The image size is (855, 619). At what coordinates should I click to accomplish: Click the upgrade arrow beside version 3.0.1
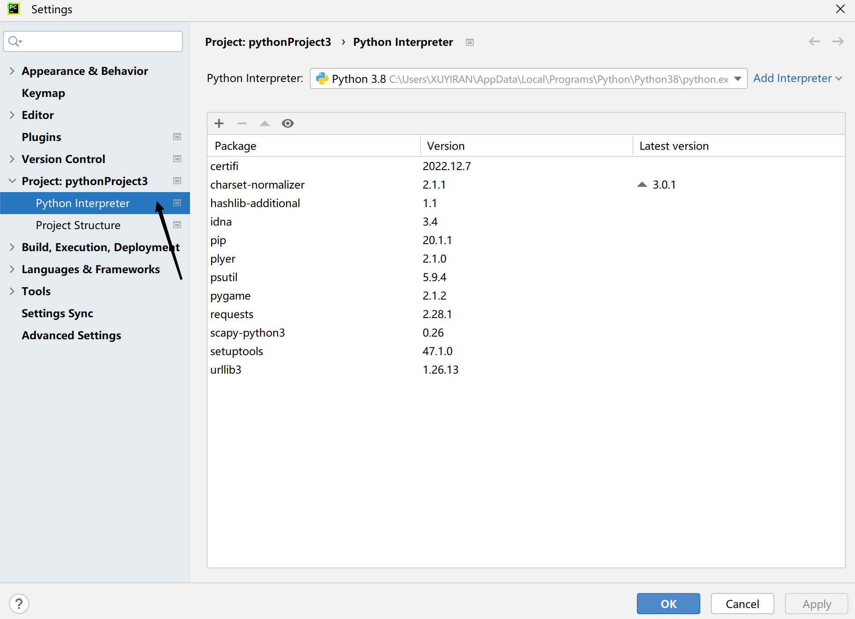(x=642, y=185)
